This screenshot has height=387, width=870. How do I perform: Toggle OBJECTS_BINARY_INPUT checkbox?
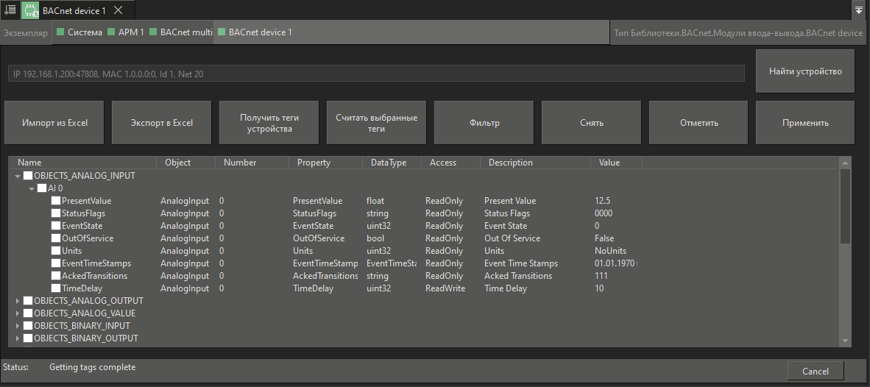[28, 325]
